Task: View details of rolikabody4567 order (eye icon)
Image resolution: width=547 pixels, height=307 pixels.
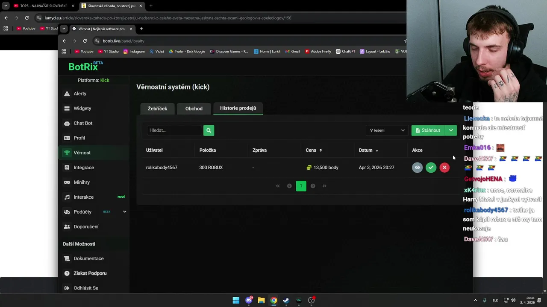Action: point(417,168)
